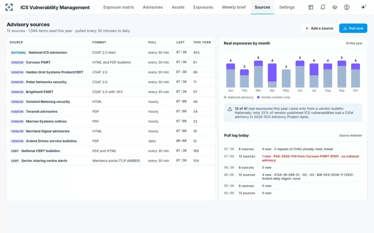Click the July bar in exposures chart
The height and width of the screenshot is (233, 374).
(314, 75)
